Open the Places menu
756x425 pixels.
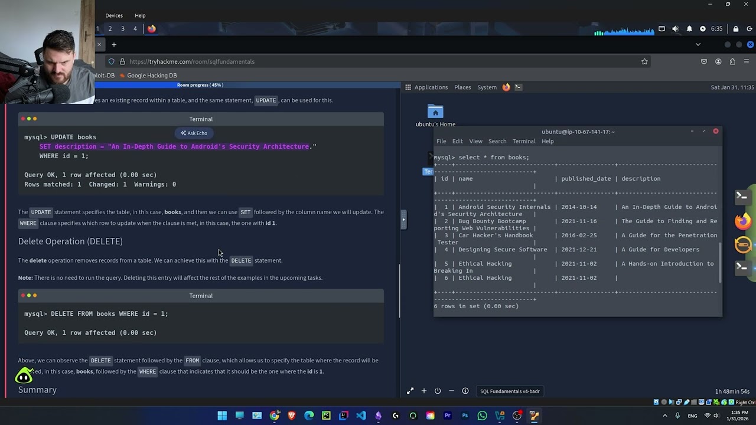[462, 87]
